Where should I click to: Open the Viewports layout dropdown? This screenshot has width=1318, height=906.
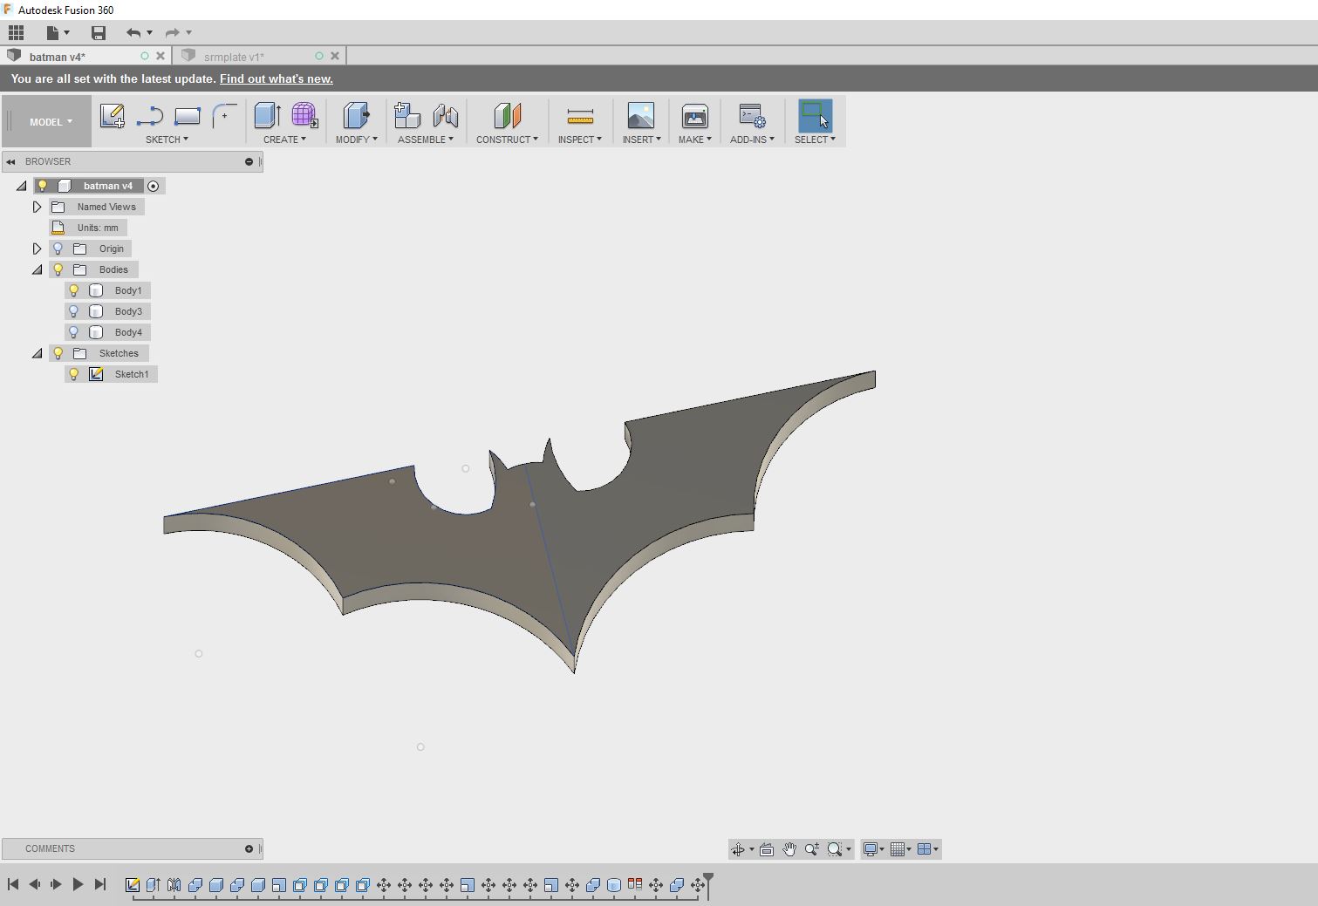point(927,849)
